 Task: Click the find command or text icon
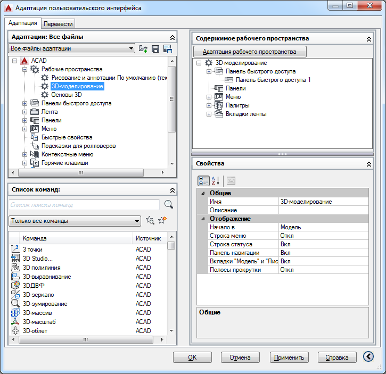click(150, 220)
